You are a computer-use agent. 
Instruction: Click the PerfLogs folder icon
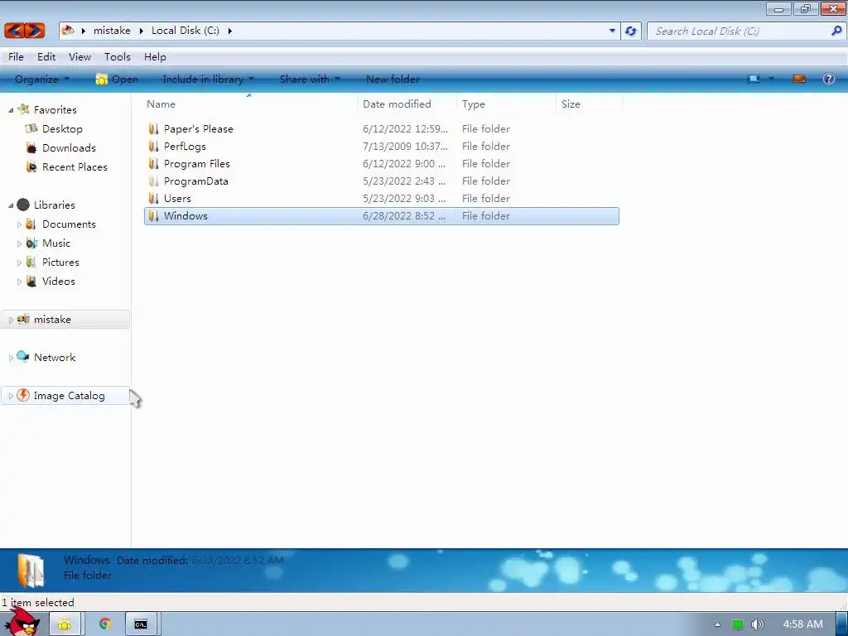(153, 146)
